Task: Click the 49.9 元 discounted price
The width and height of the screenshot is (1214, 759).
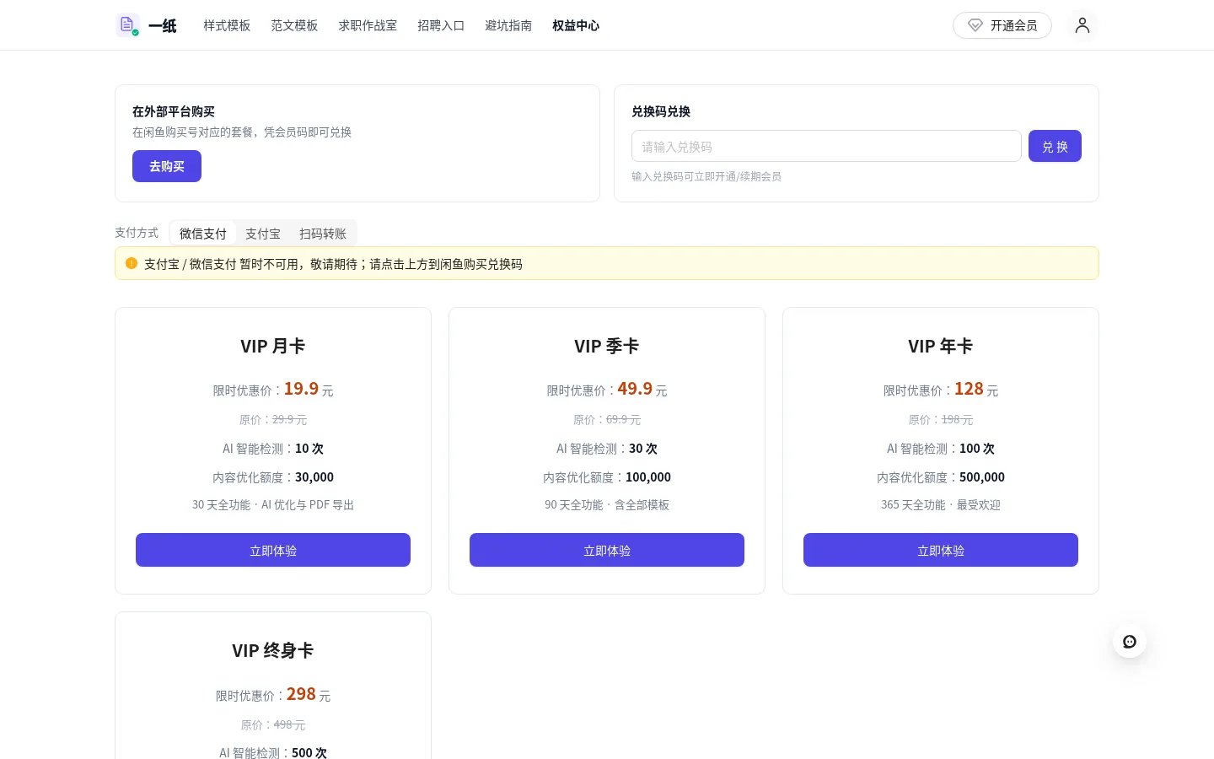Action: [x=642, y=389]
